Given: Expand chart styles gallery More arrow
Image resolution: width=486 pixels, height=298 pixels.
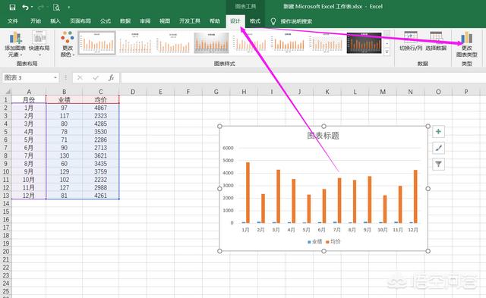Looking at the screenshot, I should click(387, 52).
